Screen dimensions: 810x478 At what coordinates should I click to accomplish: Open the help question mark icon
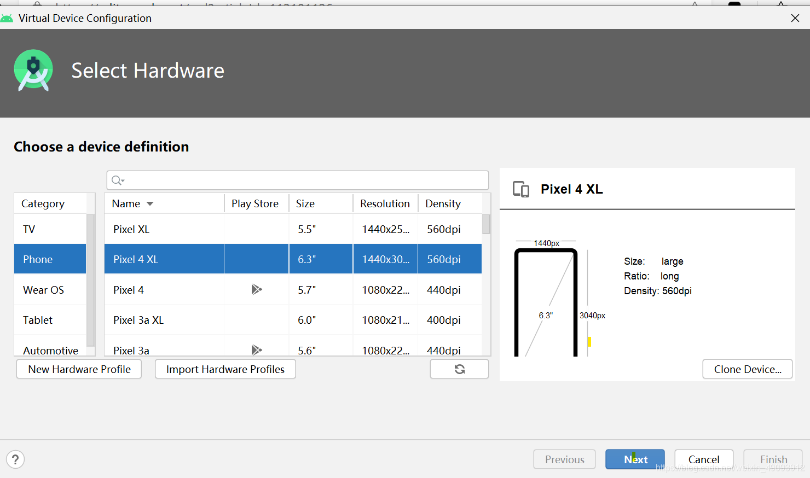(x=15, y=459)
